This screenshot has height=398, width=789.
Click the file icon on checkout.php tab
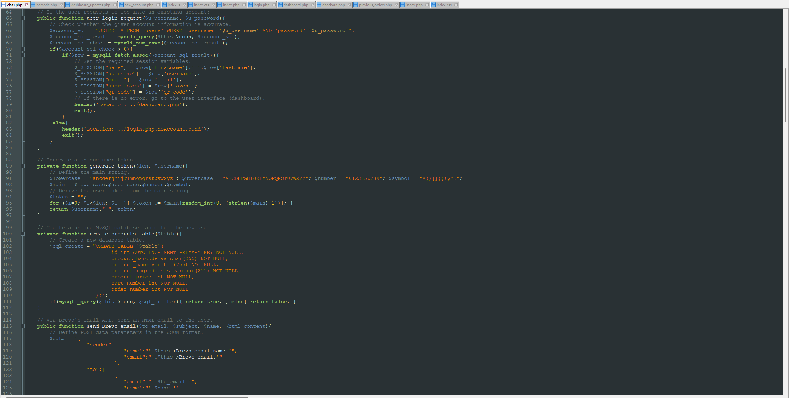tap(319, 5)
